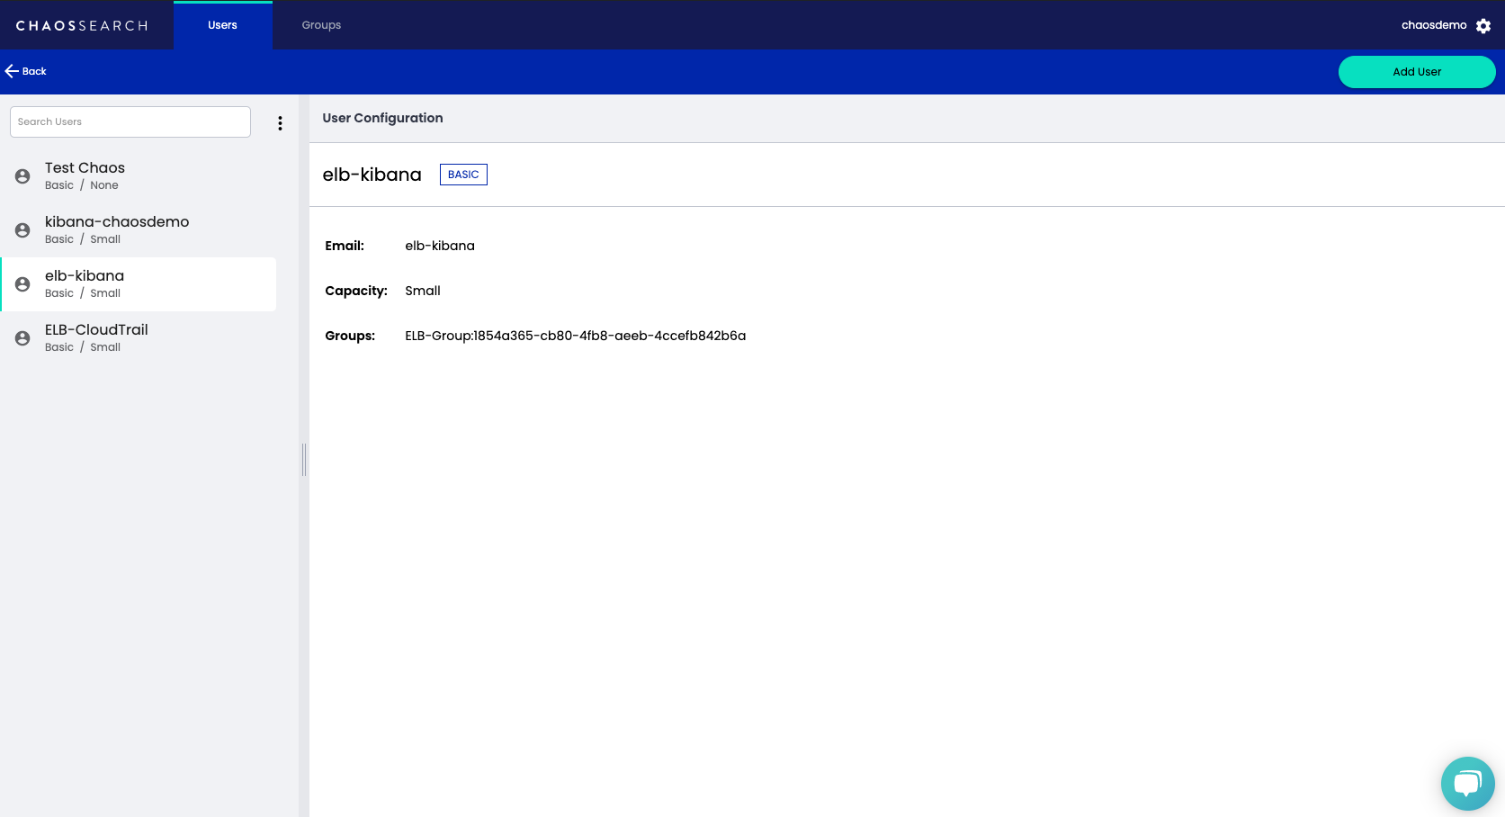
Task: Click the Back arrow icon
Action: [x=12, y=71]
